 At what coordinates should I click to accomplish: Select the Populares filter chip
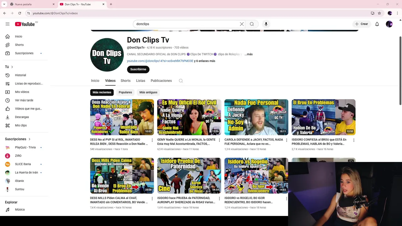click(x=125, y=92)
